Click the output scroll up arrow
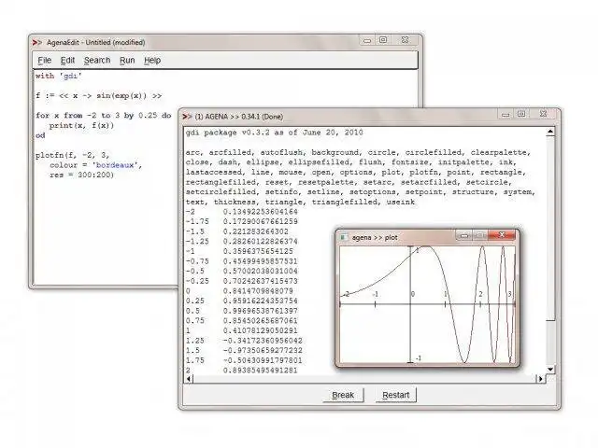Viewport: 598px width, 448px height. (550, 132)
